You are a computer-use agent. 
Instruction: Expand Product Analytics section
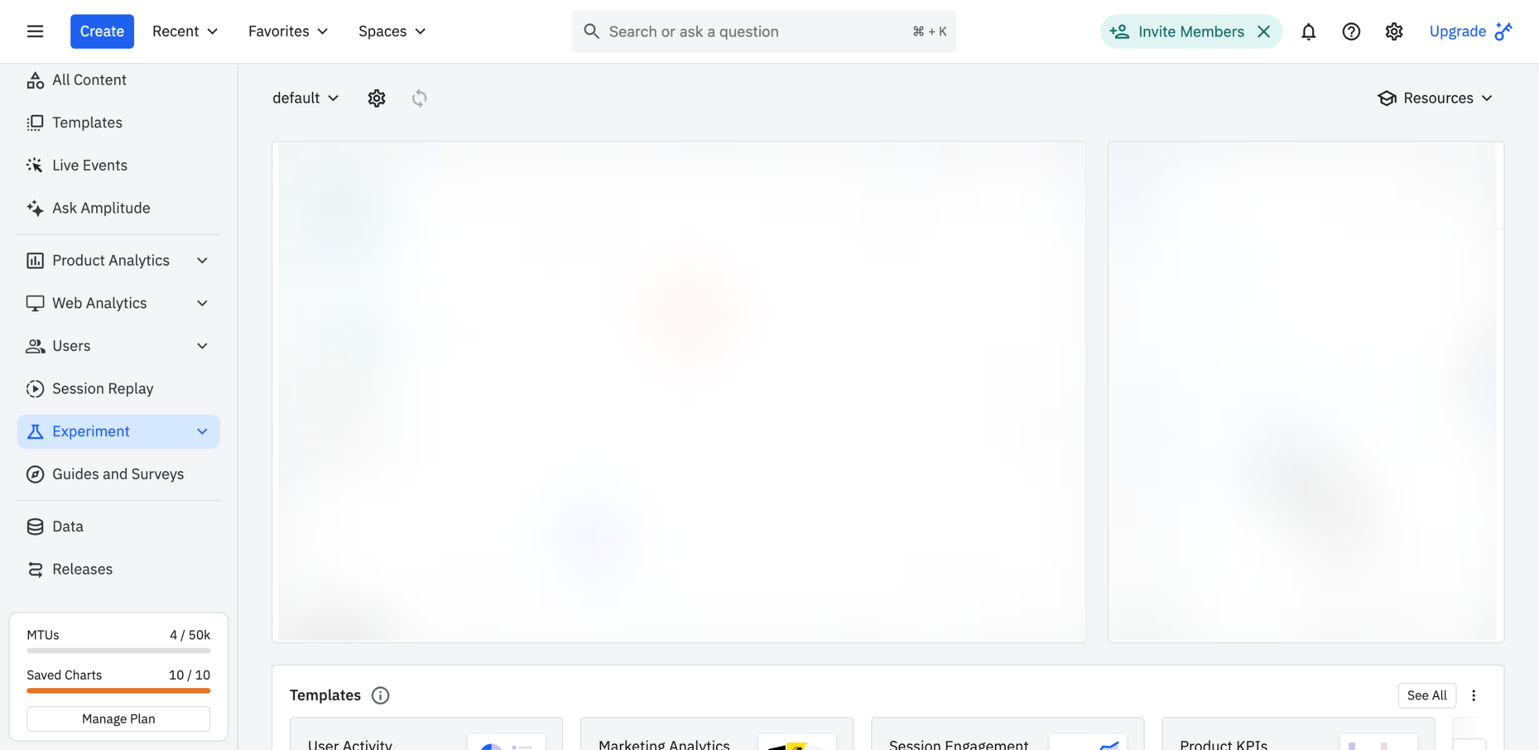pos(202,260)
